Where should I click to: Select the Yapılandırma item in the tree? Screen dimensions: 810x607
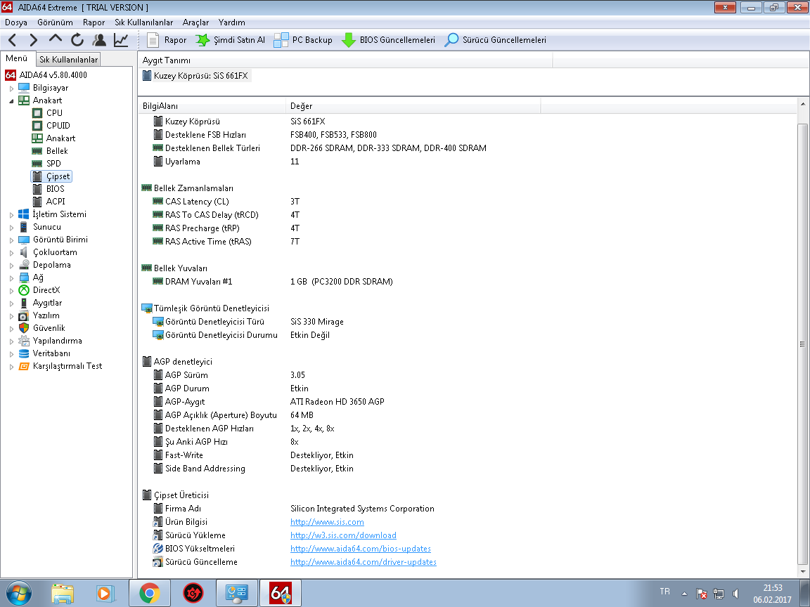(x=57, y=341)
